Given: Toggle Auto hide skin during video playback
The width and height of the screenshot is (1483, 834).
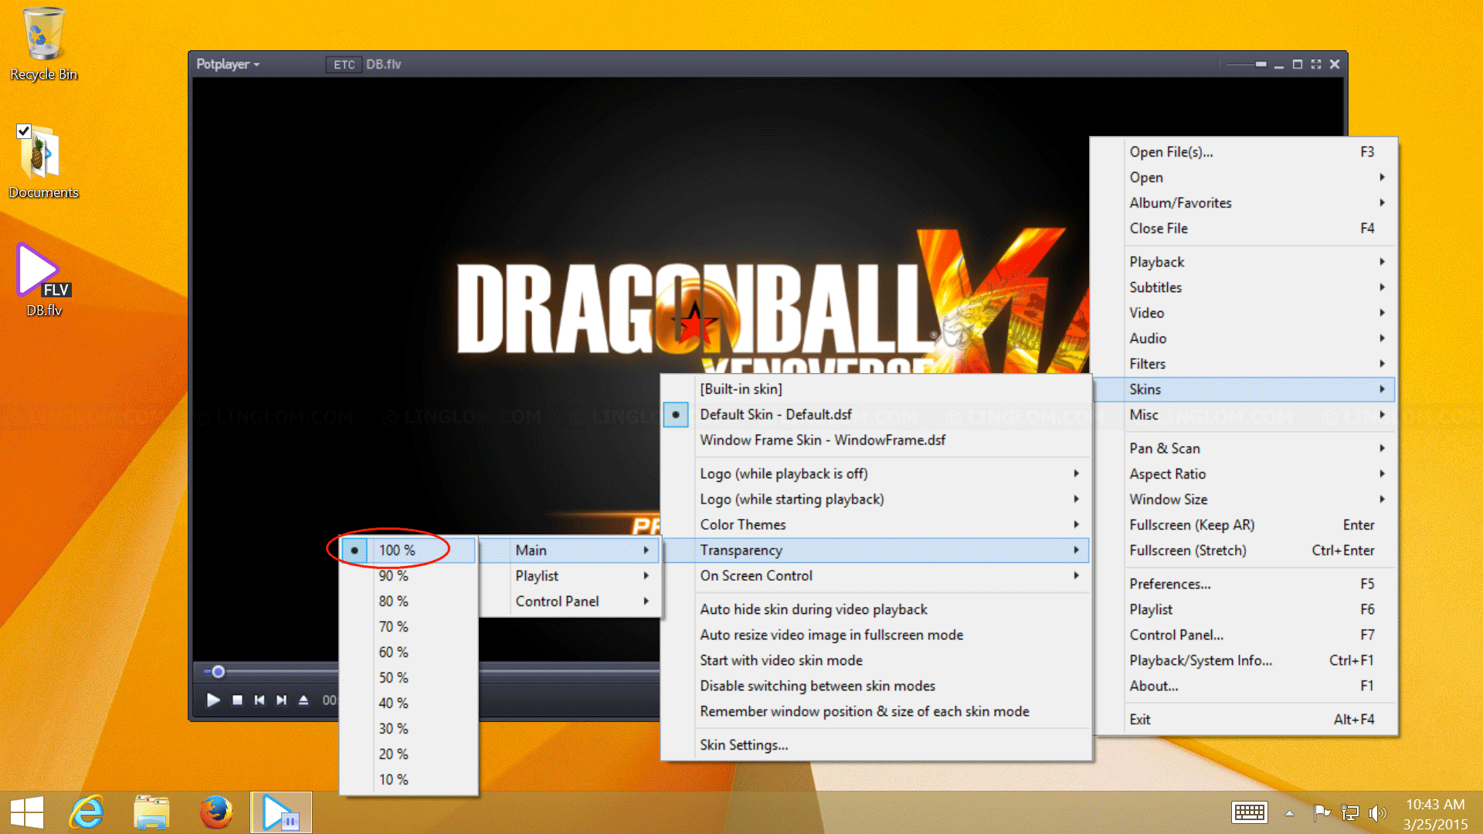Looking at the screenshot, I should tap(876, 609).
